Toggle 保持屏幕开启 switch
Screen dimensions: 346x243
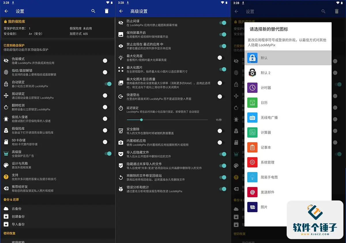point(223,35)
